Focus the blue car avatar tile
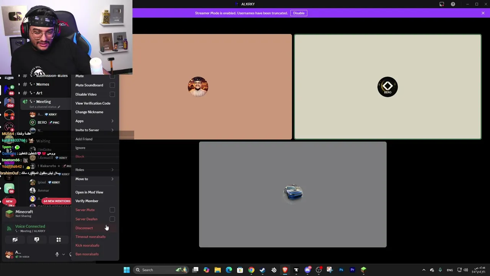Viewport: 490px width, 276px height. pos(293,194)
